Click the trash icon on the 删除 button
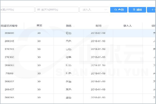Viewport: 156px width, 104px height. coord(134,10)
